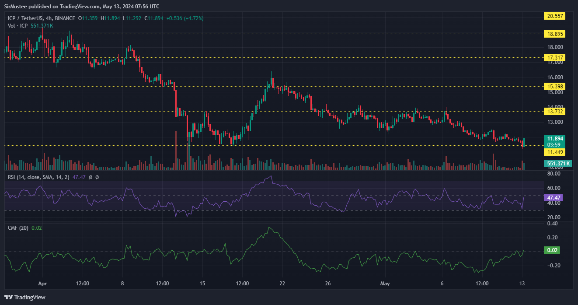Select the 18.895 horizontal level label

pos(555,34)
